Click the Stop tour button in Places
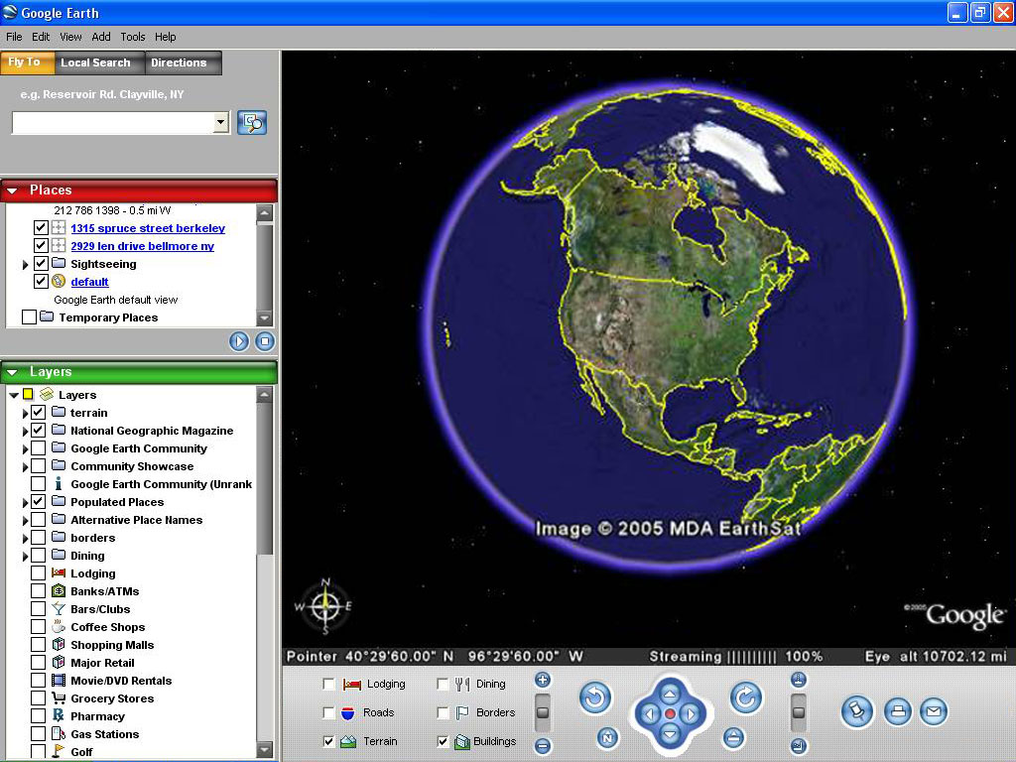This screenshot has width=1016, height=762. [264, 341]
